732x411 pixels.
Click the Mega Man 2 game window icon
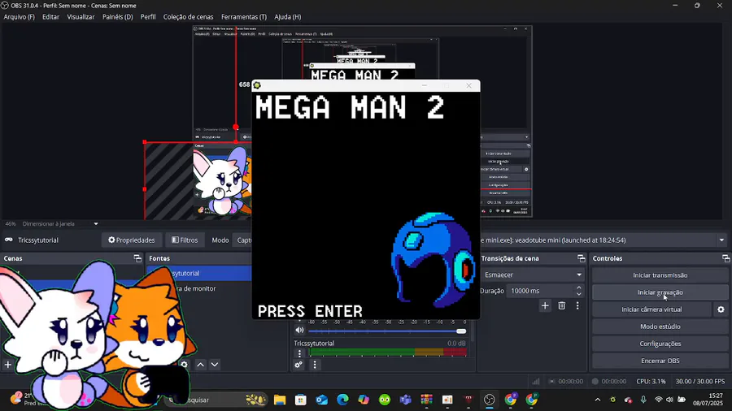click(x=257, y=85)
